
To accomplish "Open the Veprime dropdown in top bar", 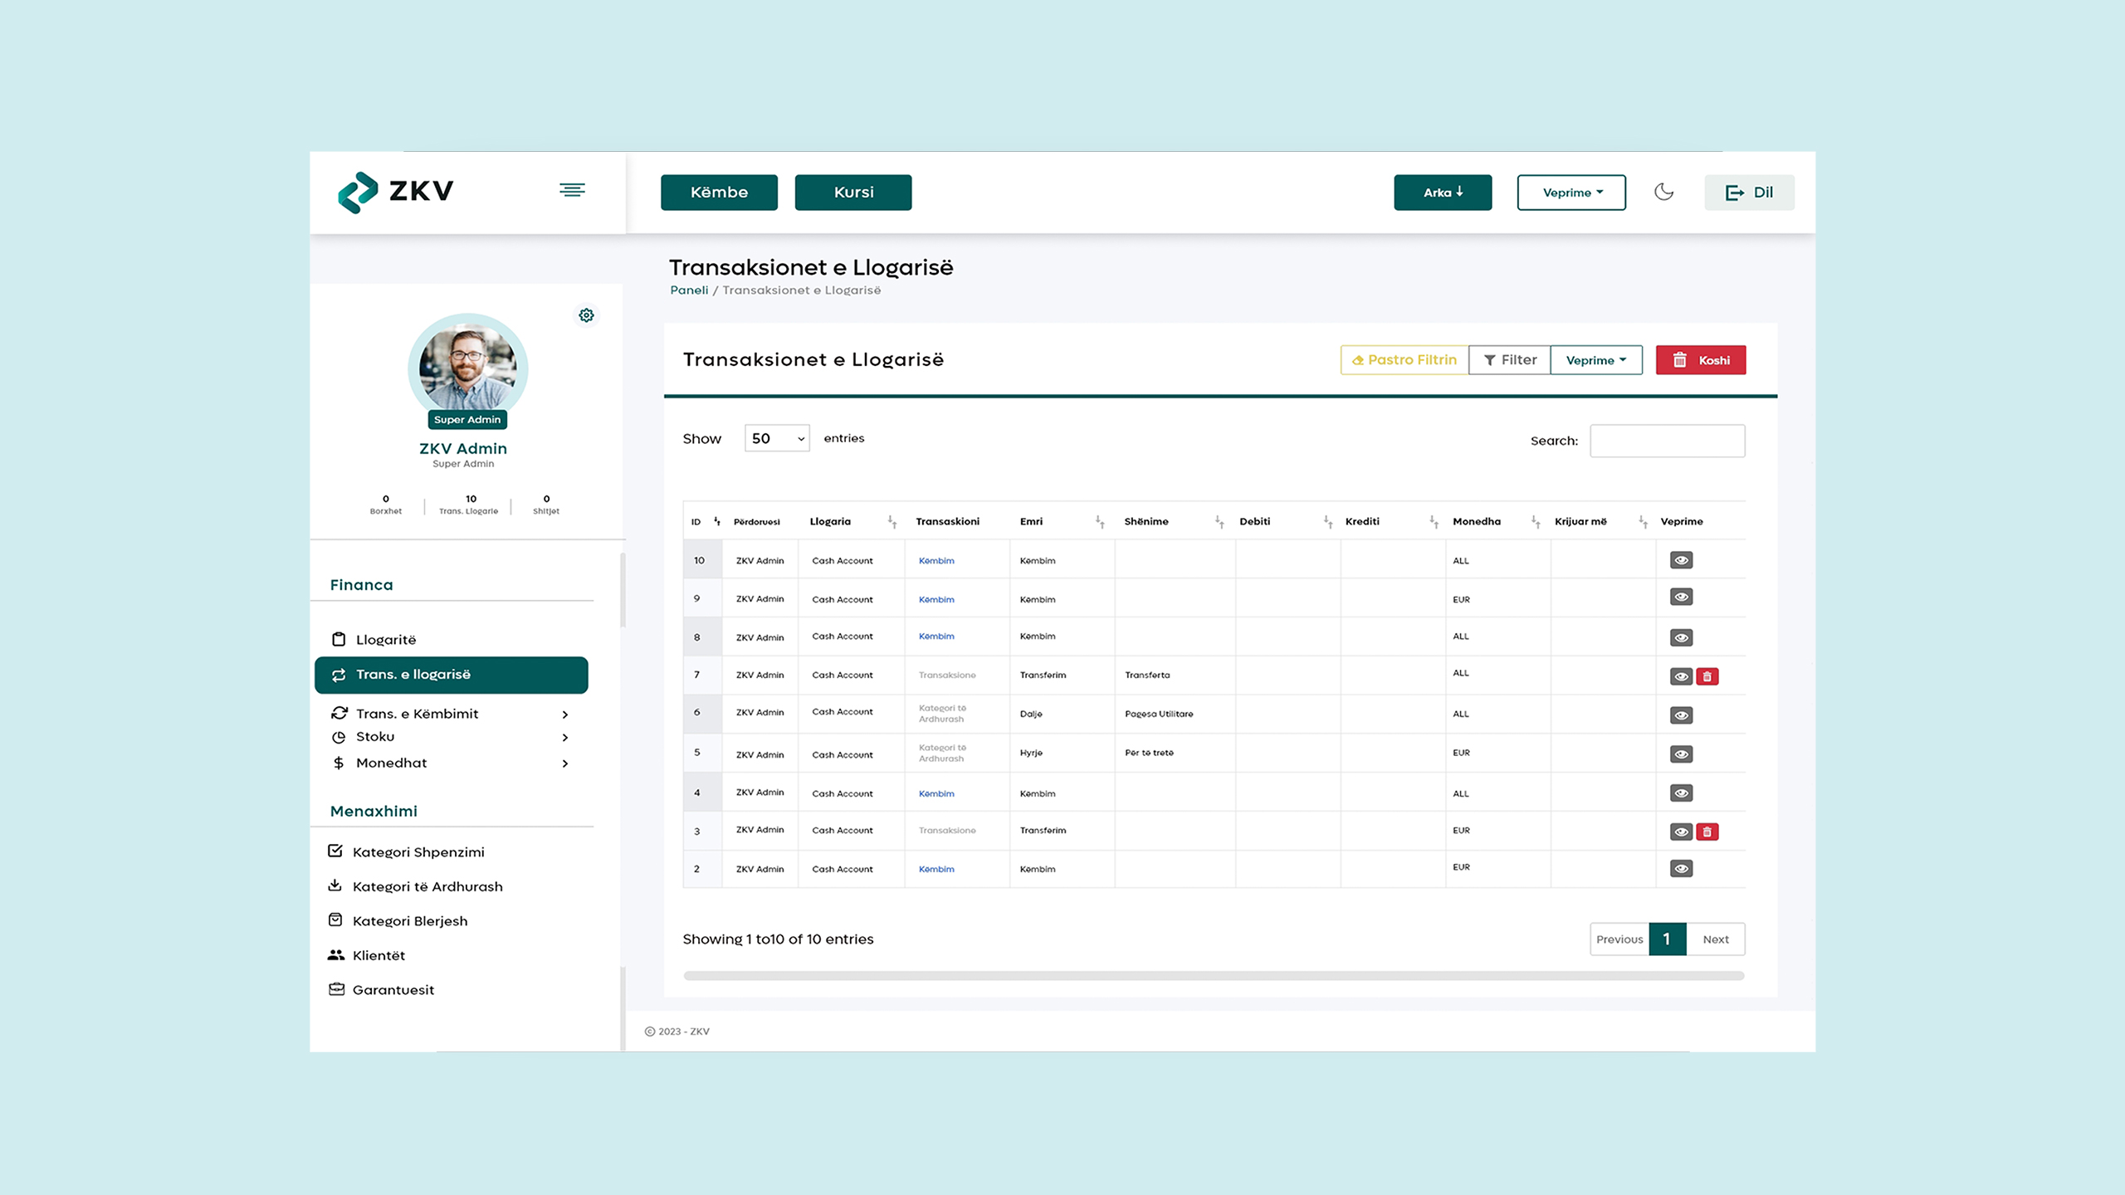I will [1571, 193].
